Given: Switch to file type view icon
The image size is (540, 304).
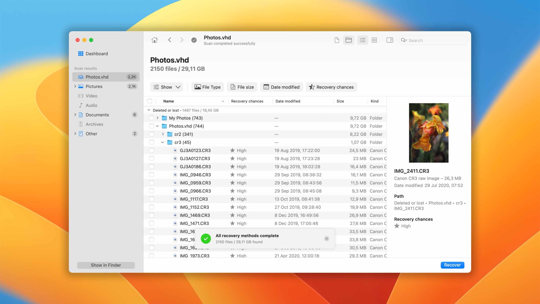Looking at the screenshot, I should pos(337,40).
